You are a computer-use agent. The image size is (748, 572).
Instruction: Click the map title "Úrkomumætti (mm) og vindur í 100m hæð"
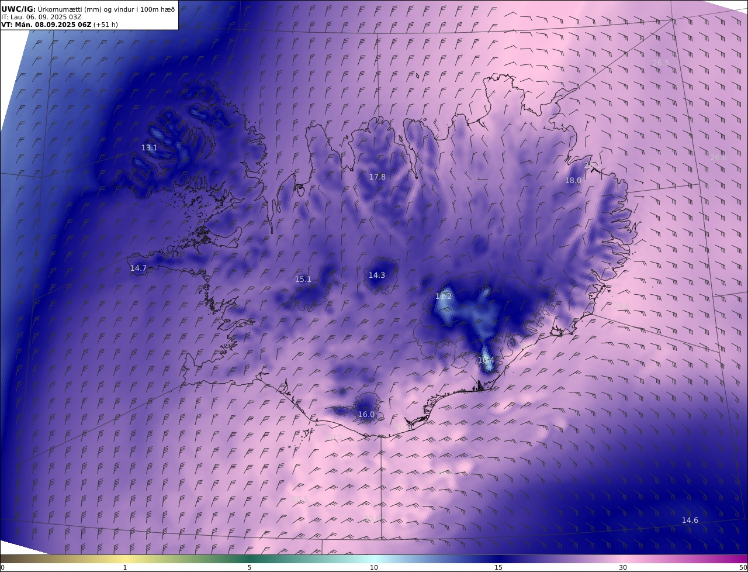pyautogui.click(x=106, y=9)
